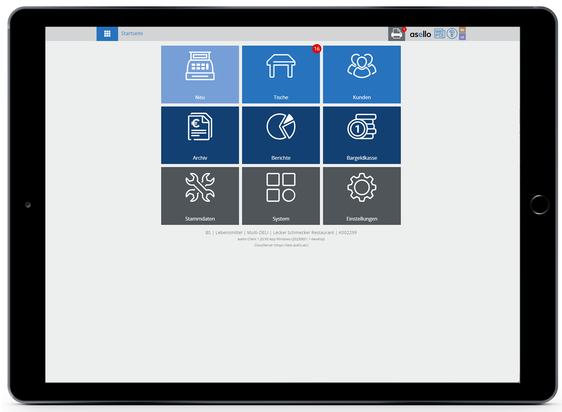The image size is (562, 412).
Task: Select the LE user badge
Action: point(462,37)
